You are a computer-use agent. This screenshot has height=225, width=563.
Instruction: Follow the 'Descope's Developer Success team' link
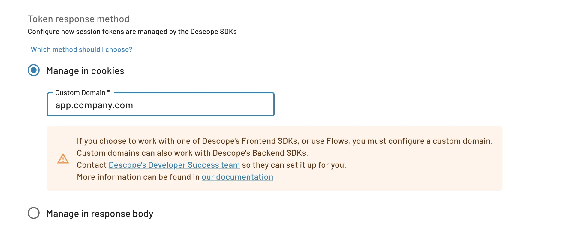click(174, 165)
